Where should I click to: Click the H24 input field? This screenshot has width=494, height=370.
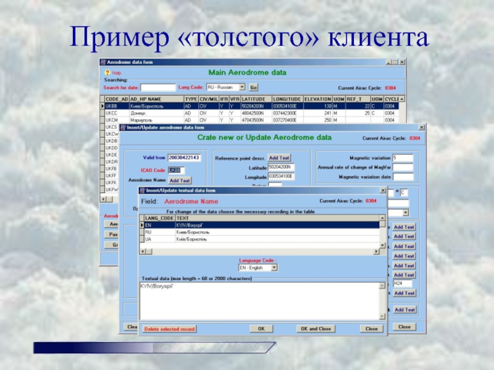tap(403, 283)
